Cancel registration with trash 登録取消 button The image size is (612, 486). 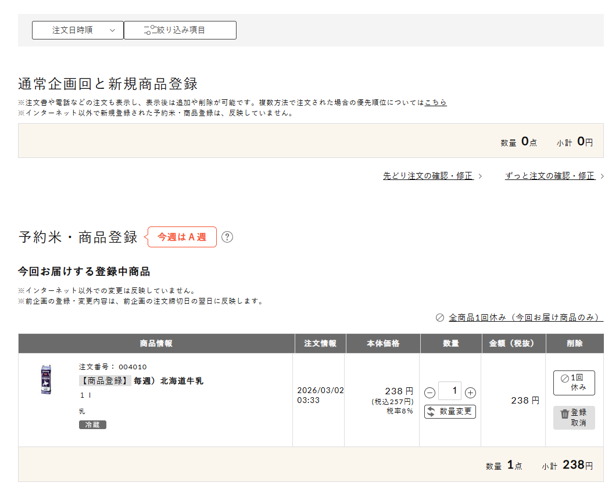tap(574, 417)
